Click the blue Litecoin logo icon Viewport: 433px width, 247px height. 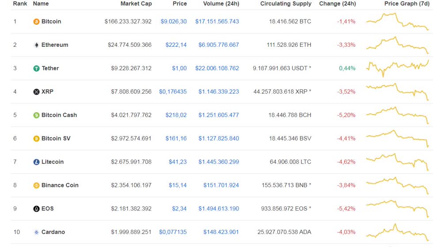[36, 162]
